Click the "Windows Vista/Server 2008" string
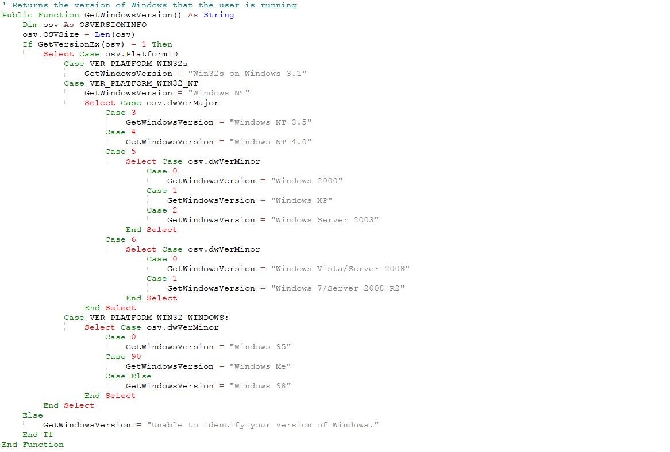This screenshot has width=670, height=452. 341,269
